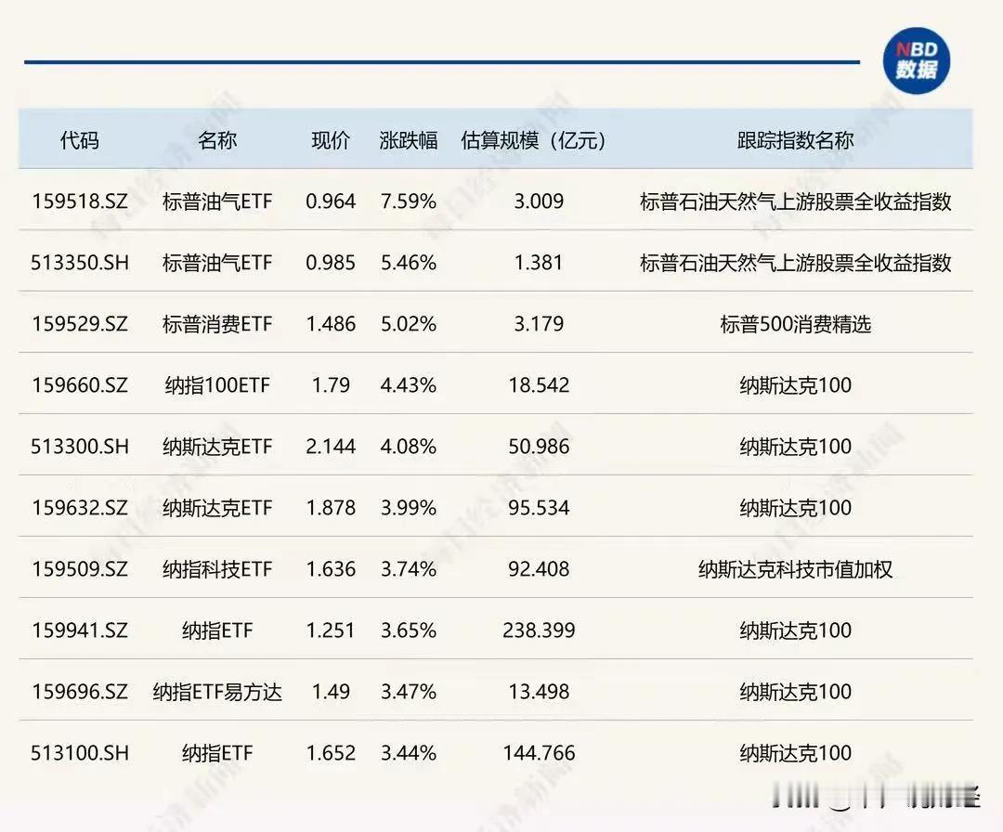The image size is (1003, 832).
Task: Select 标普油气ETF in the 513350.SH row
Action: click(x=217, y=263)
